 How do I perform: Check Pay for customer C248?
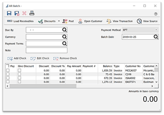(8, 74)
